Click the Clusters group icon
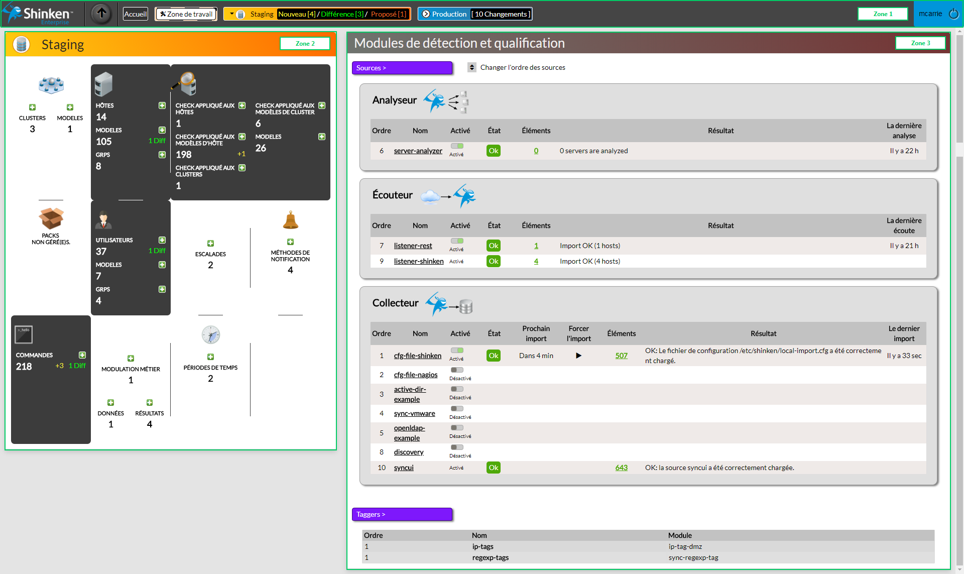Image resolution: width=964 pixels, height=574 pixels. pyautogui.click(x=51, y=85)
